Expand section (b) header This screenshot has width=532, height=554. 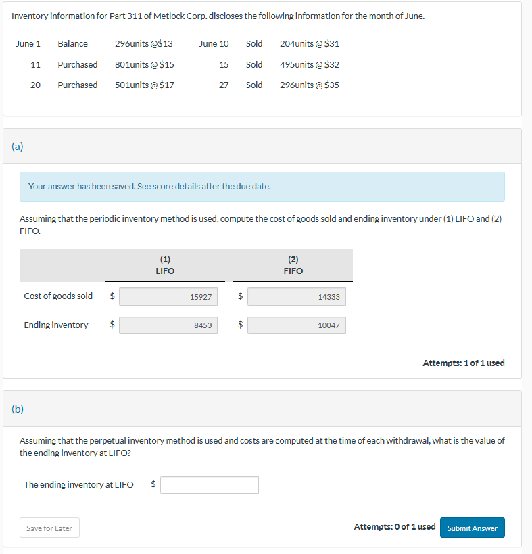pos(17,408)
